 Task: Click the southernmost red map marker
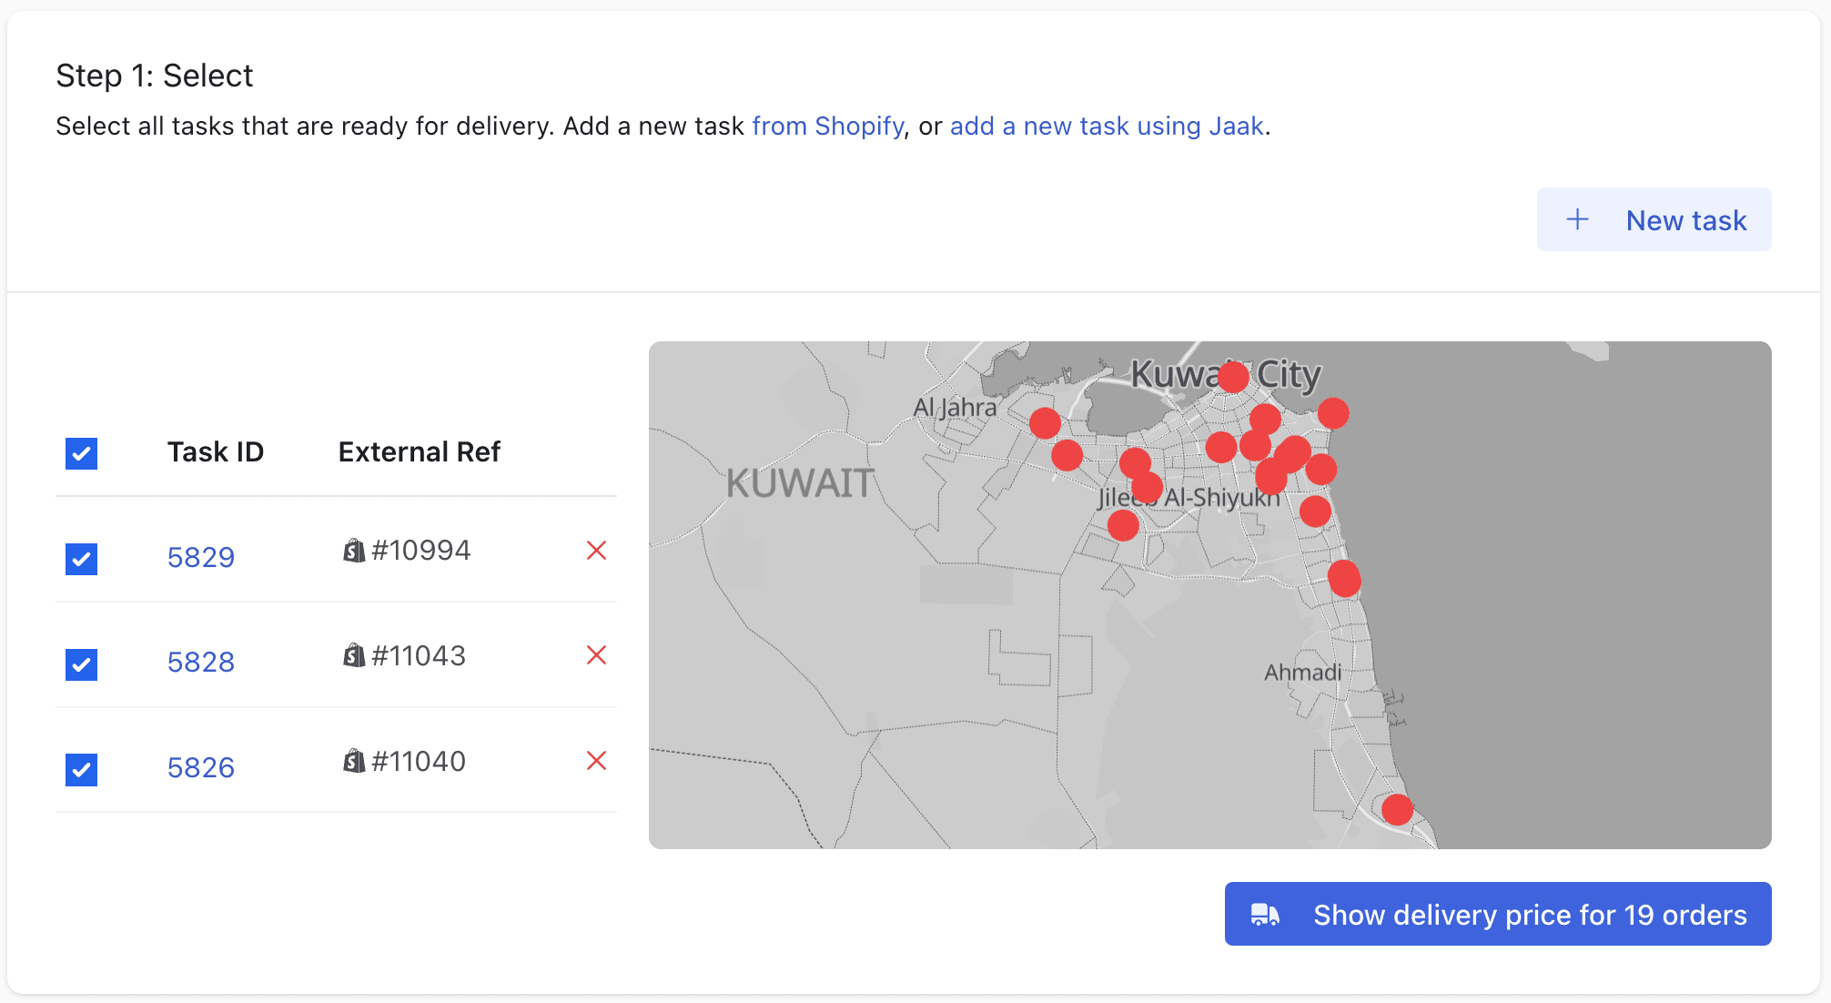[1397, 809]
